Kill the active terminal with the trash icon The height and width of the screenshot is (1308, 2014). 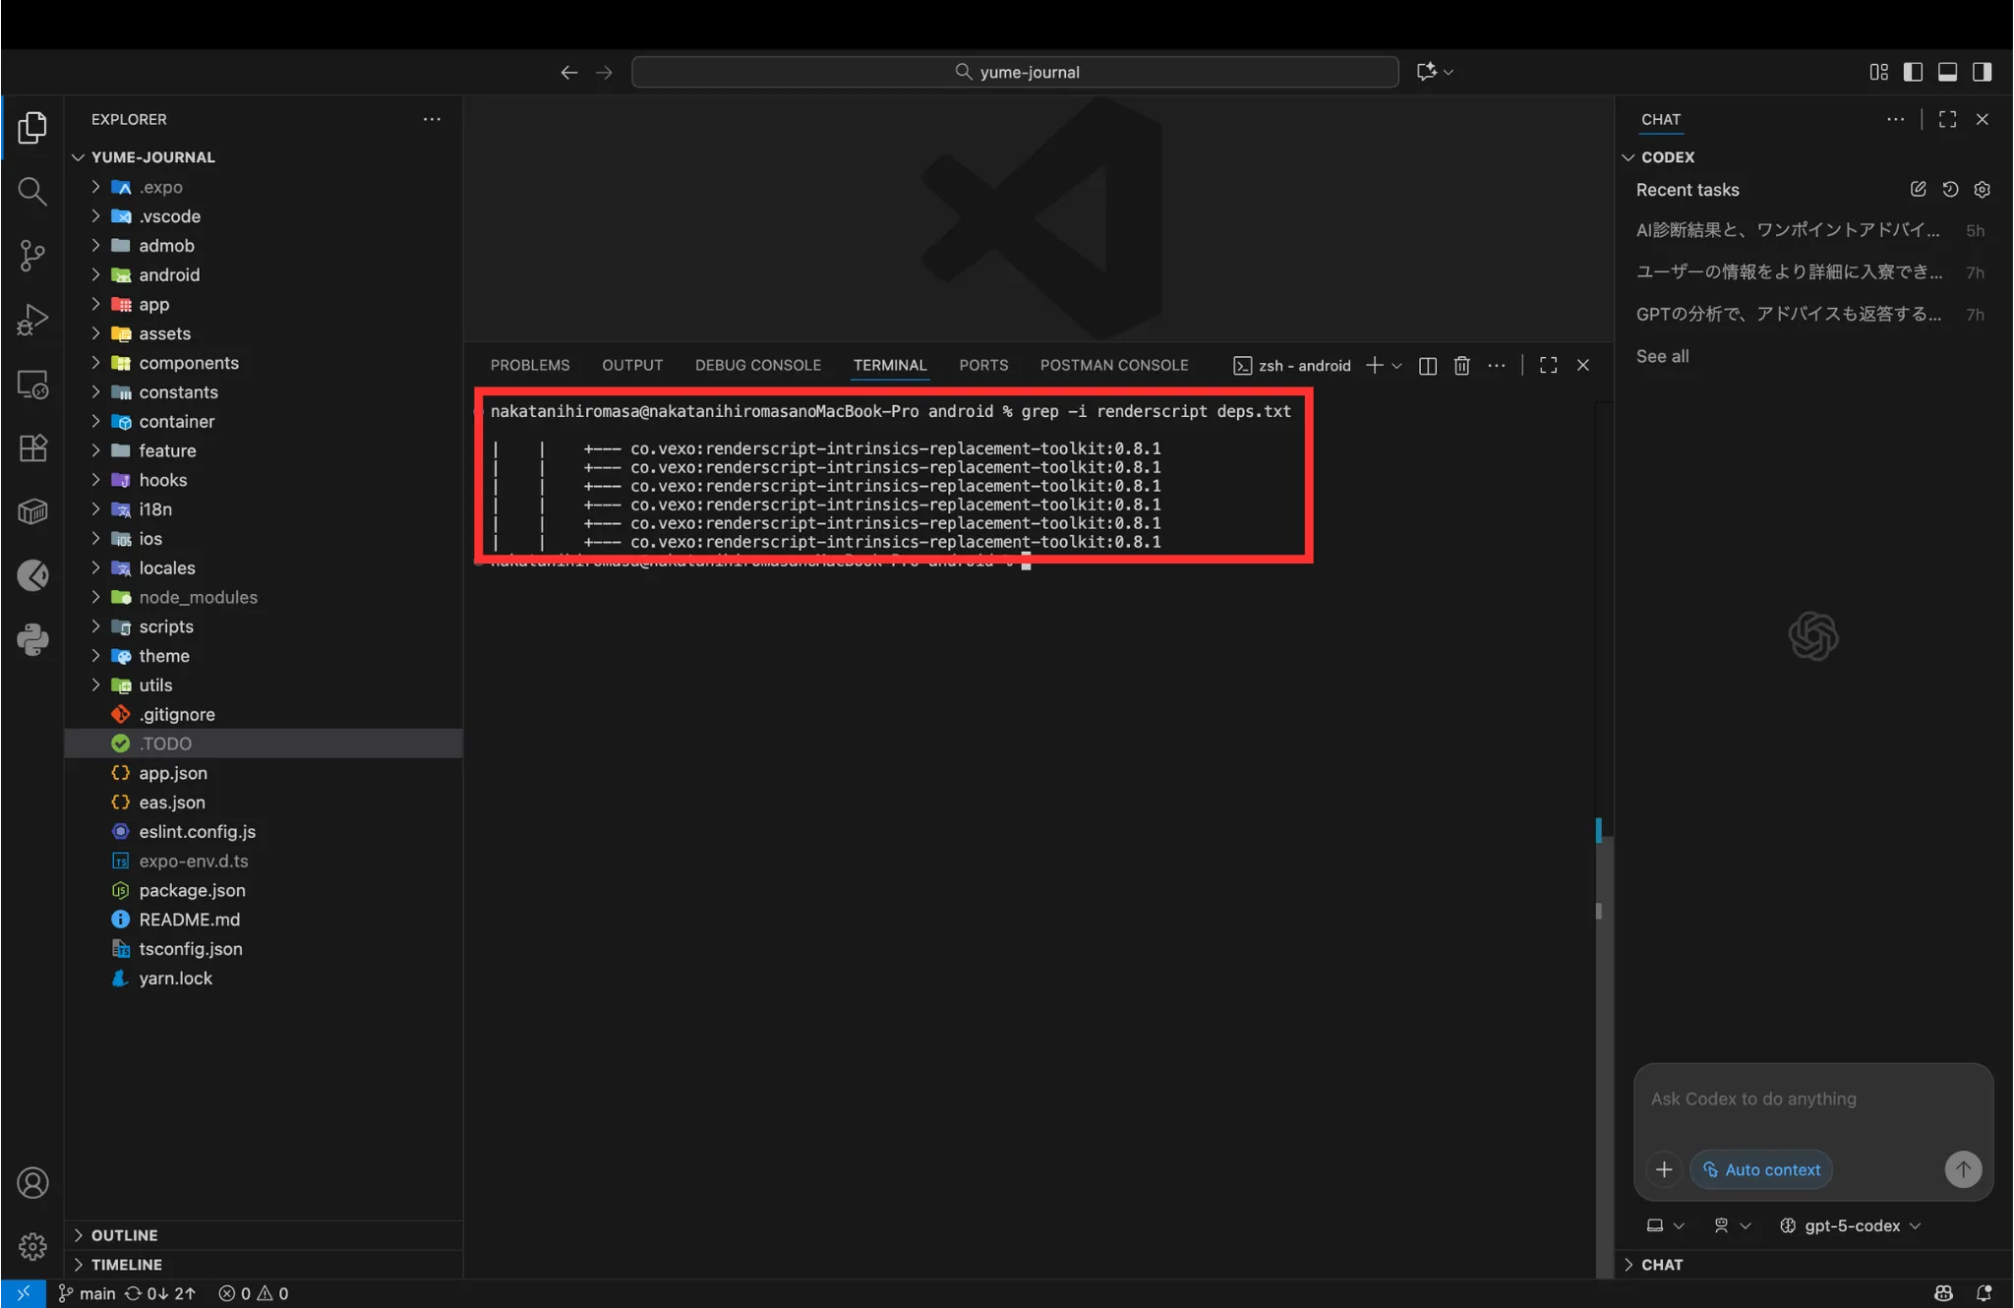tap(1461, 365)
